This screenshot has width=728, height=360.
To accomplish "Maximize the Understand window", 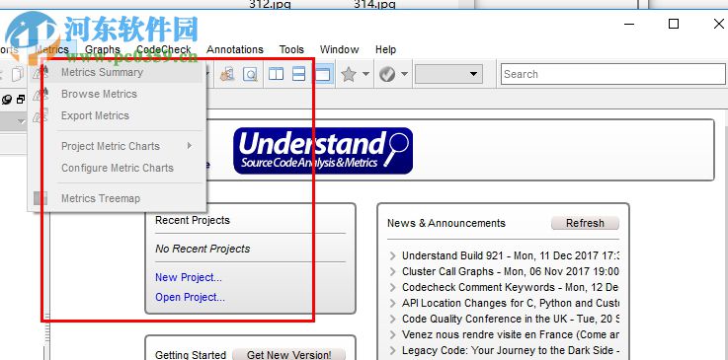I will (x=674, y=24).
